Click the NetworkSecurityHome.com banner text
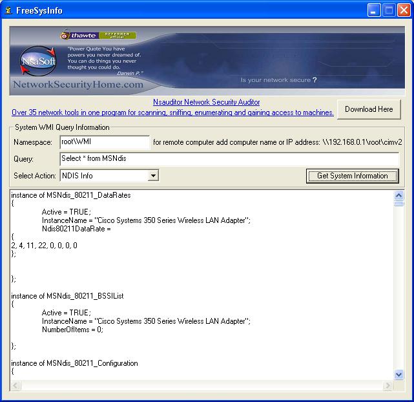Screen dimensions: 414x402 click(78, 85)
